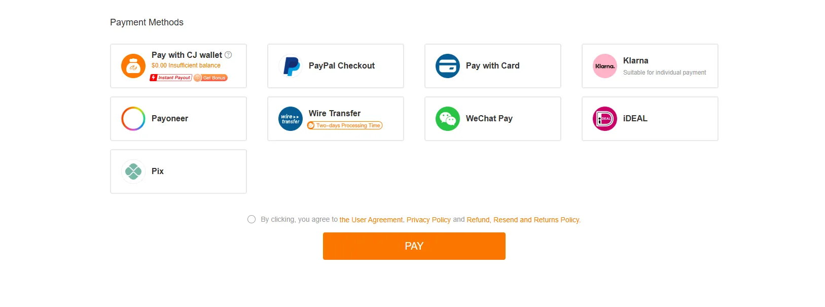Click the wire transfer round icon
This screenshot has height=307, width=825.
tap(291, 119)
